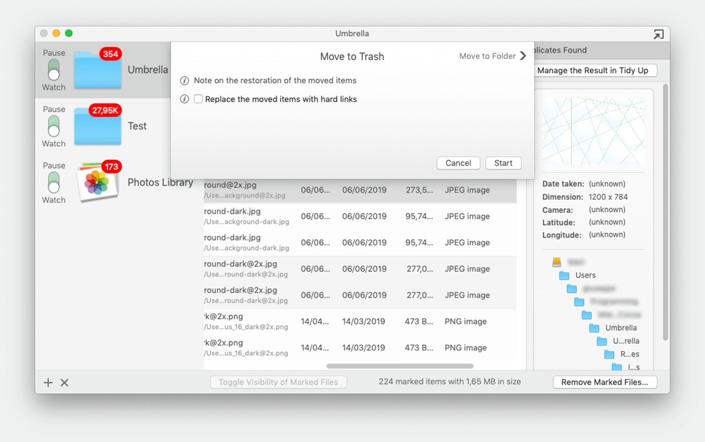Select the U...rella folder in the path tree

point(618,341)
